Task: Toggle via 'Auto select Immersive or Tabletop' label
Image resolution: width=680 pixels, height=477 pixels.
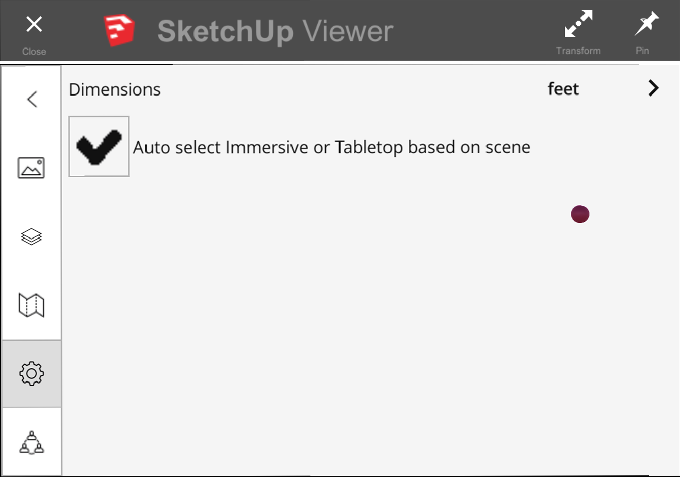Action: click(331, 147)
